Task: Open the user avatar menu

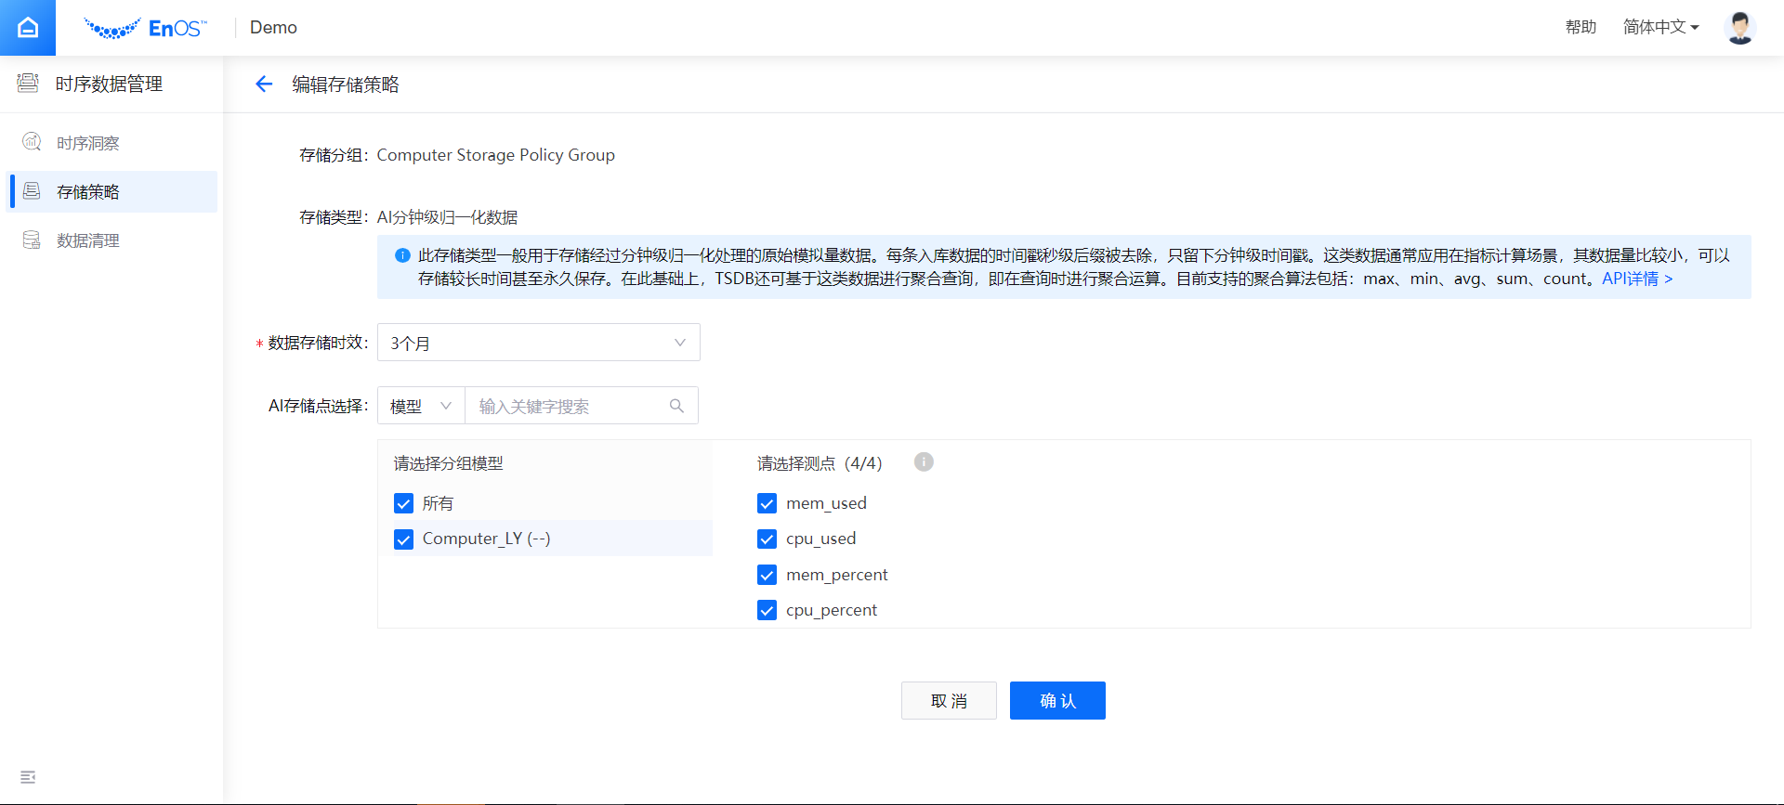Action: pyautogui.click(x=1739, y=28)
